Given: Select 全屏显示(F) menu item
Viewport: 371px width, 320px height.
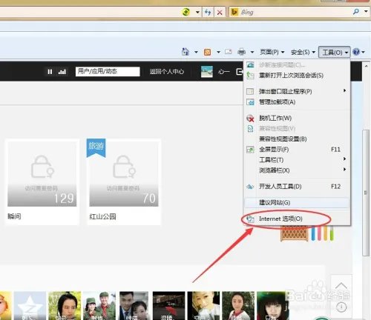Looking at the screenshot, I should [x=297, y=150].
